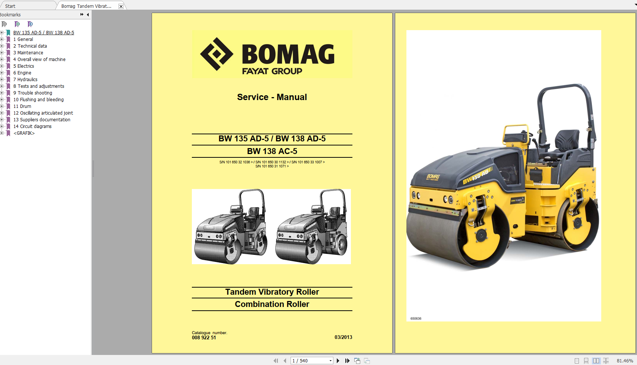This screenshot has width=637, height=365.
Task: Open bookmark 10 Flushing and bleeding
Action: (x=39, y=100)
